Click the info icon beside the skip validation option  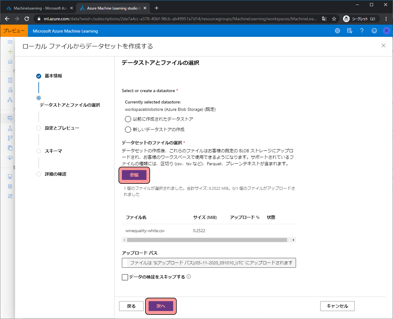coord(189,276)
